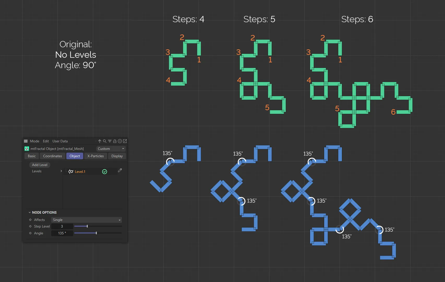Select the search magnifier icon
The height and width of the screenshot is (282, 445).
point(105,141)
